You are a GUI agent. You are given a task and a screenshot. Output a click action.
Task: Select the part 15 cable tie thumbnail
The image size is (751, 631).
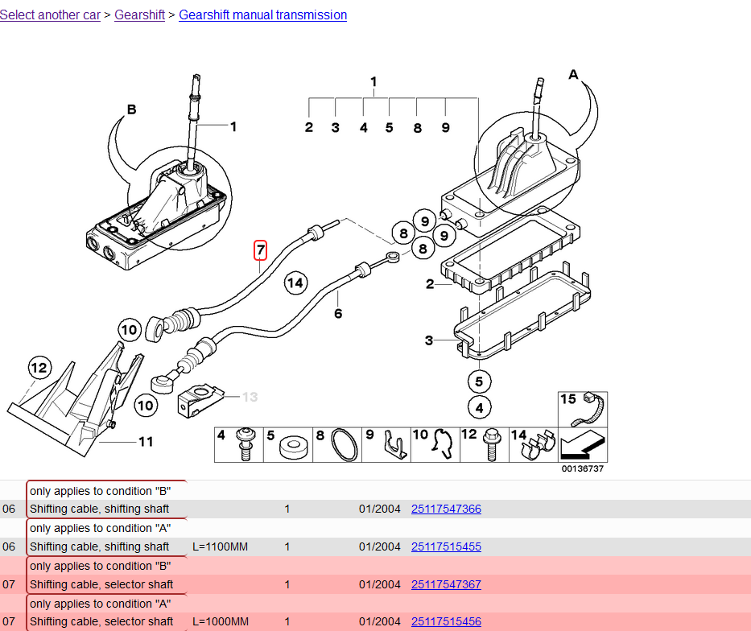pos(584,409)
